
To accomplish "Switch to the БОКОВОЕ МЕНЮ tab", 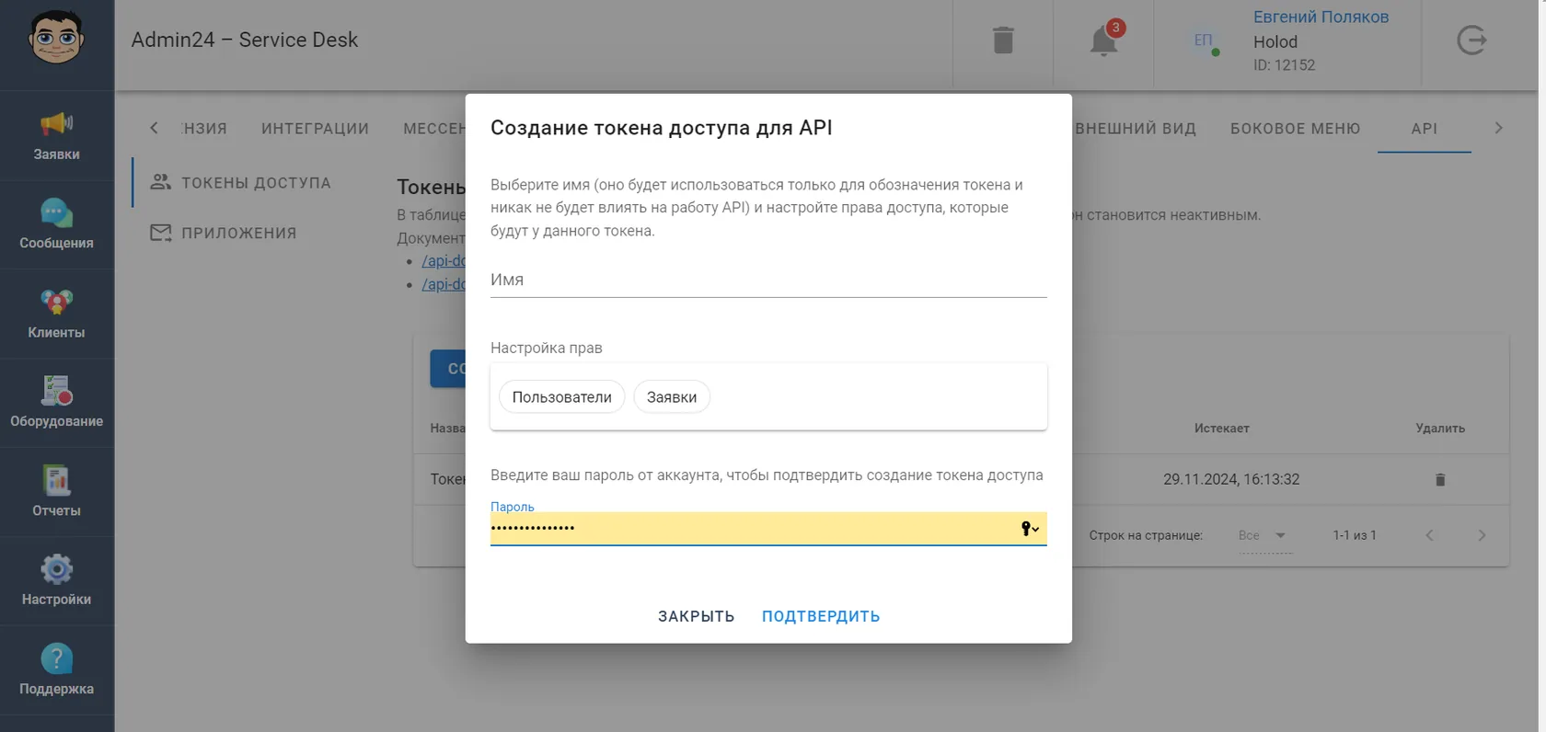I will pos(1296,129).
